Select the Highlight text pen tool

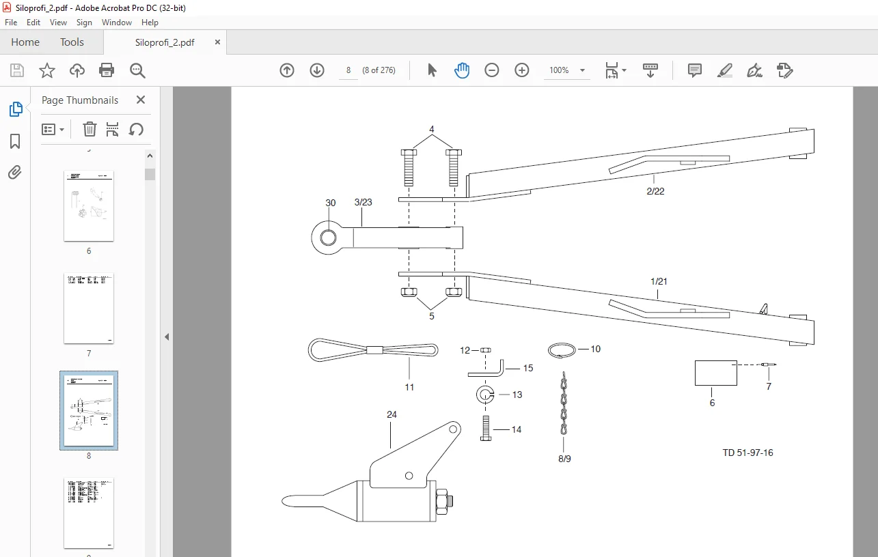(725, 70)
